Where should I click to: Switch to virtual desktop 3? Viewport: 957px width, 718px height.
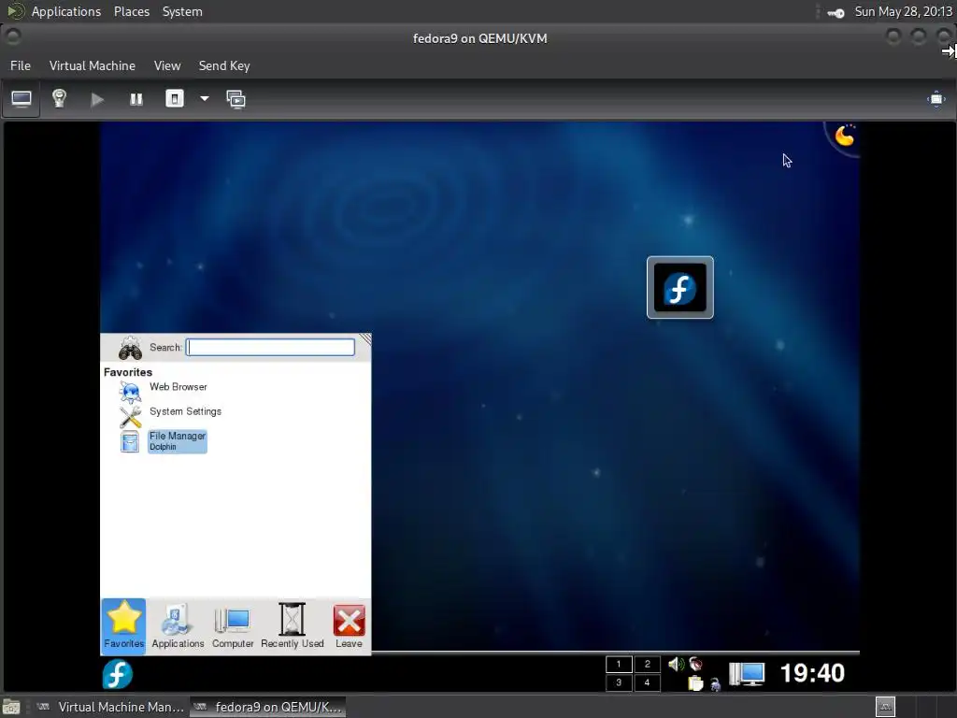[x=619, y=682]
